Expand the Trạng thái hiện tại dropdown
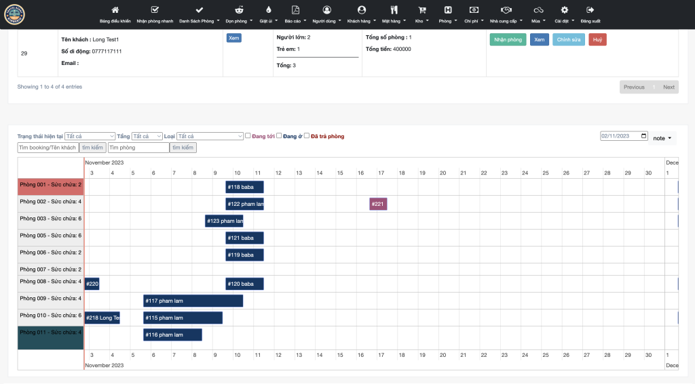The image size is (695, 384). click(x=90, y=136)
